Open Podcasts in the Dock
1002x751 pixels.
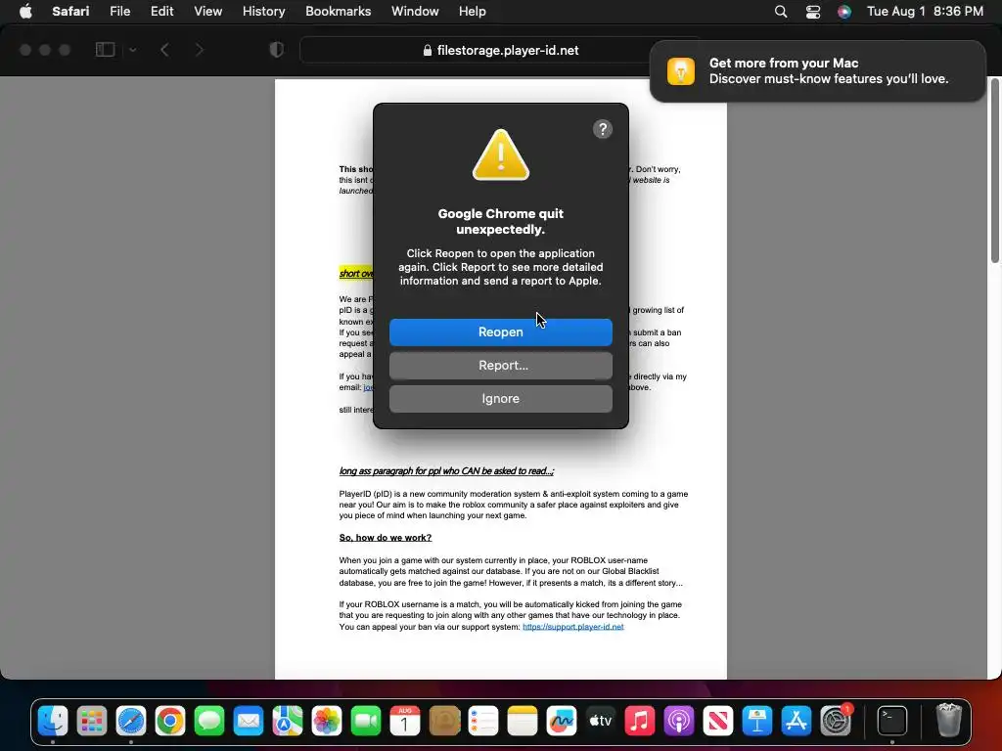[x=679, y=721]
